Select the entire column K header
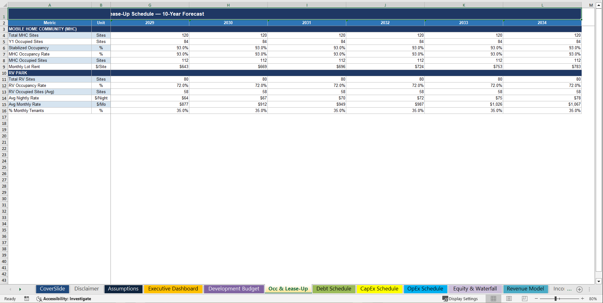Image resolution: width=603 pixels, height=303 pixels. (x=463, y=5)
